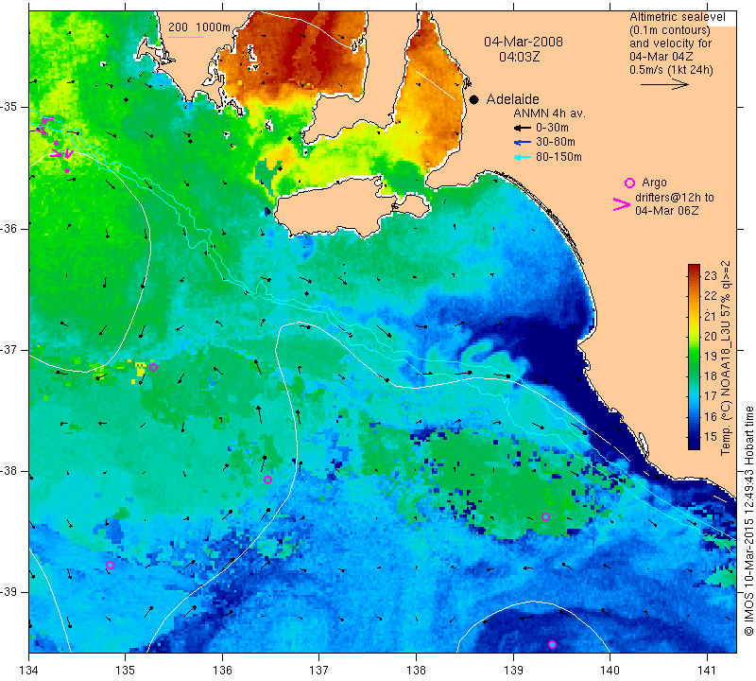Click the magenta drifters V symbol in legend
The width and height of the screenshot is (756, 681).
click(x=622, y=204)
